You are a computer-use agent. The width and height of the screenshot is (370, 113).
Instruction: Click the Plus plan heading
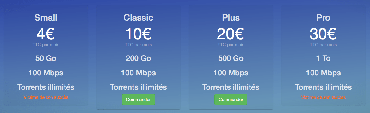click(231, 18)
